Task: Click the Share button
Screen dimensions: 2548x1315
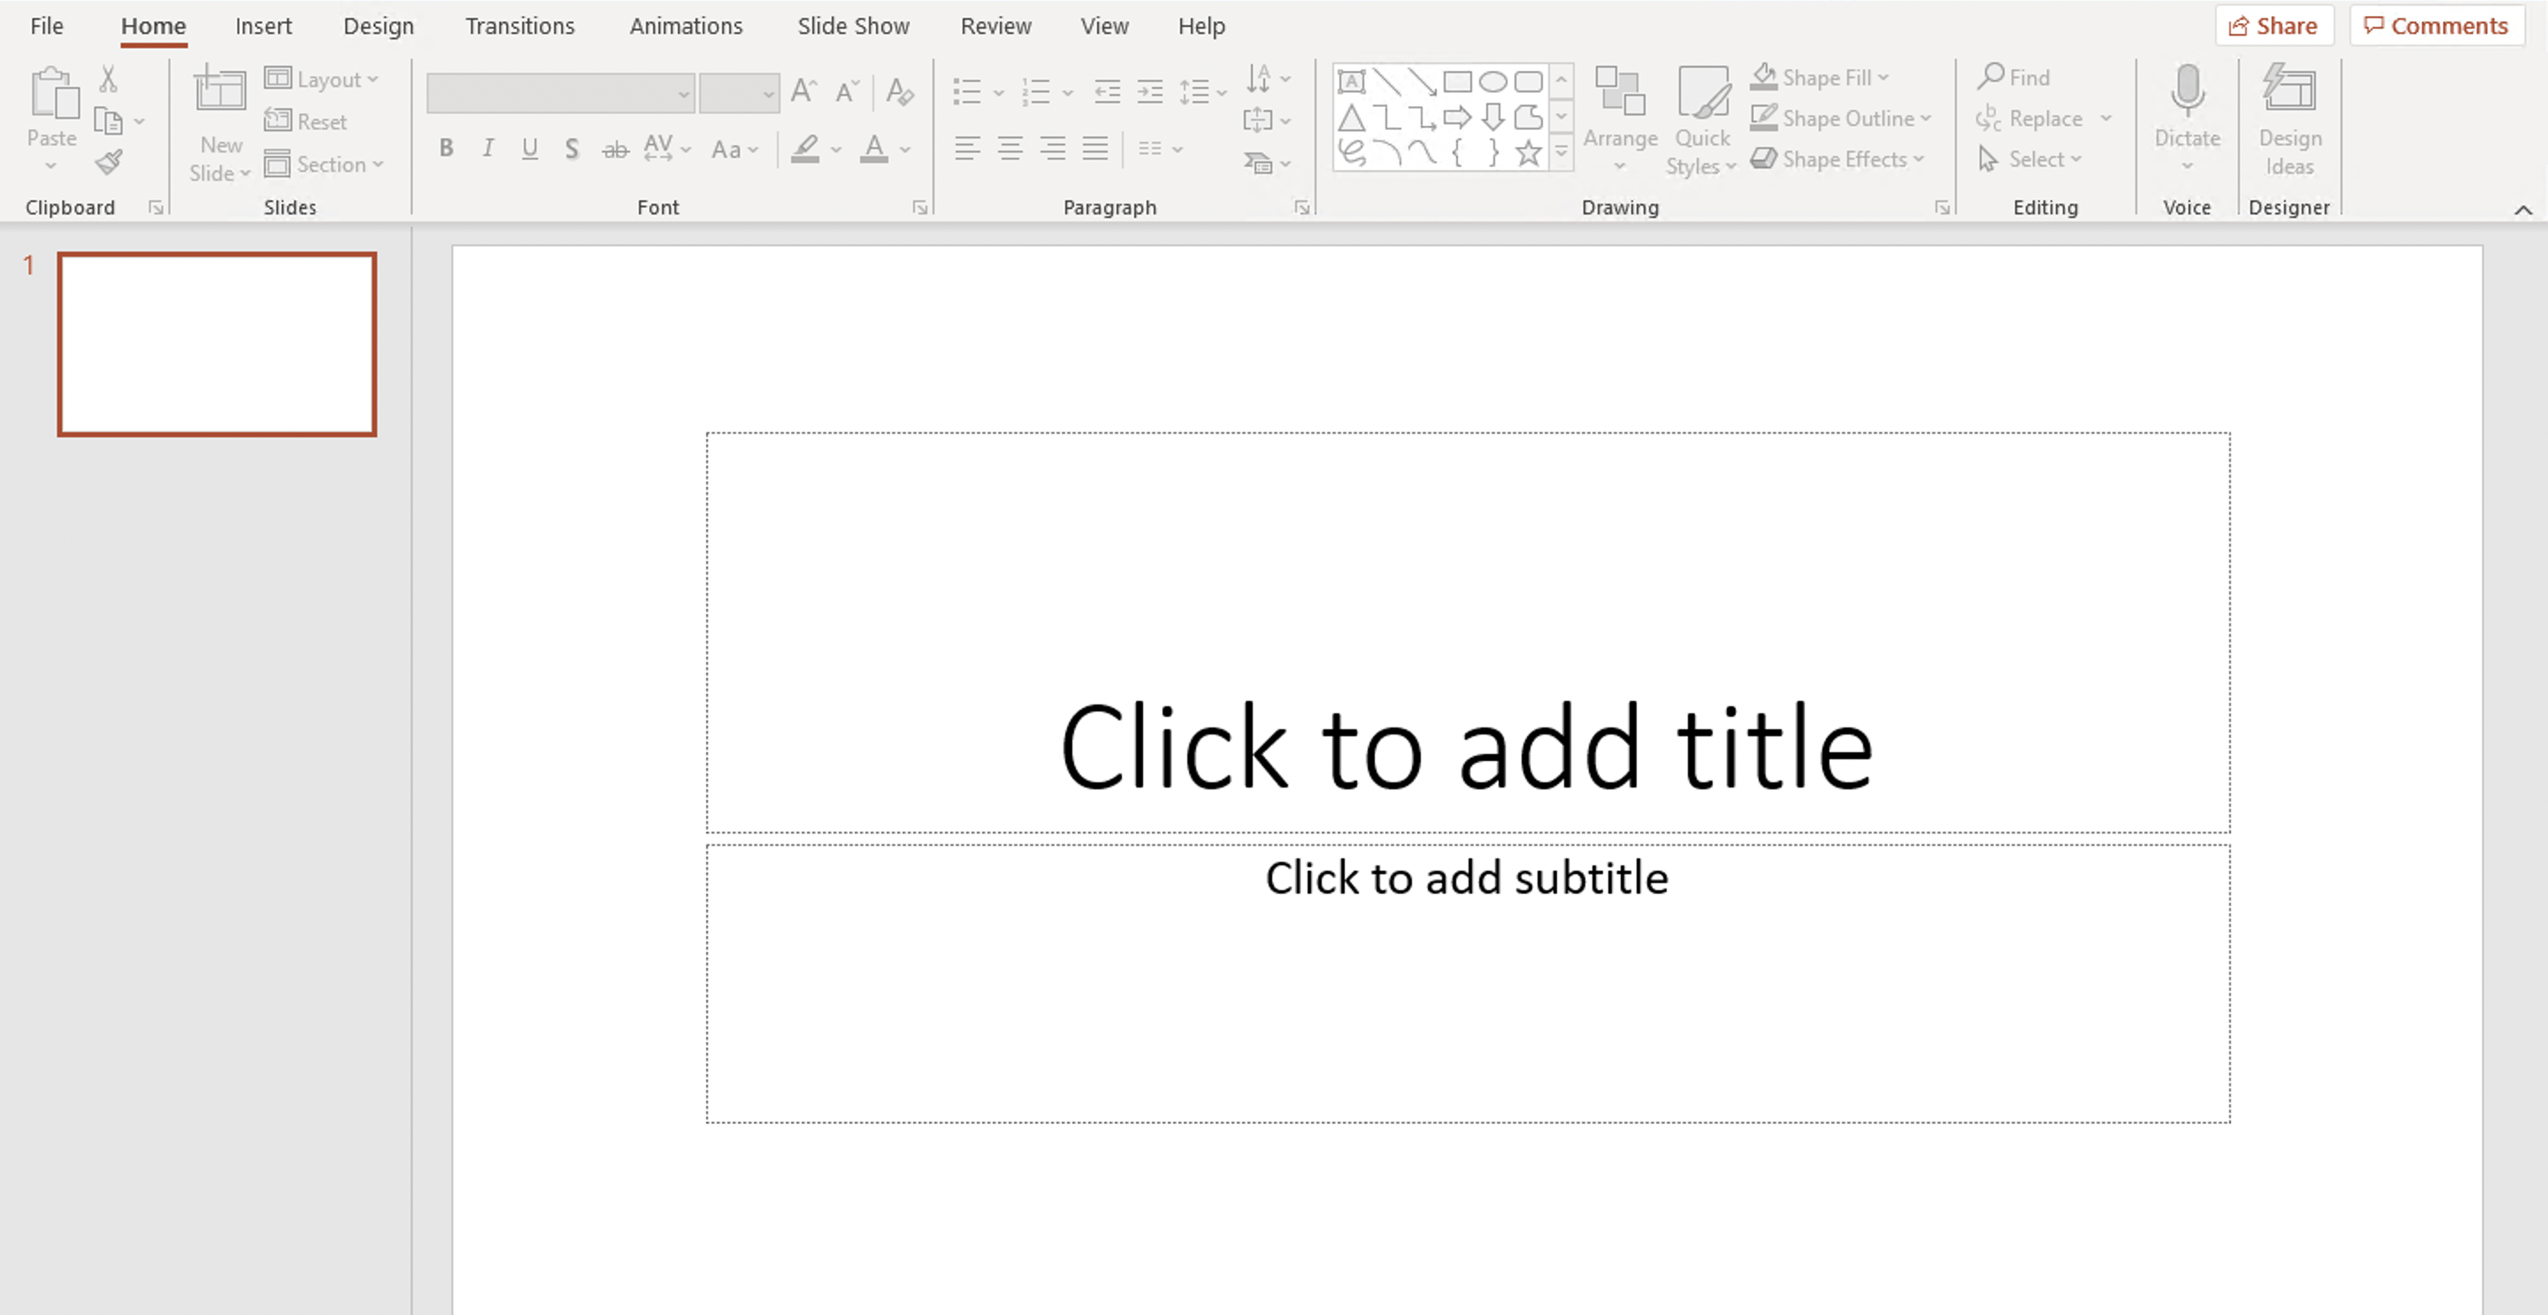Action: tap(2273, 25)
